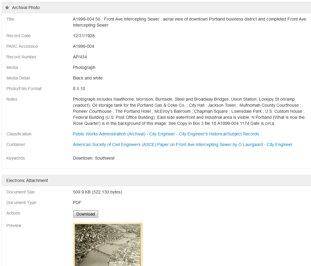The image size is (311, 266).
Task: Click the star icon beside Archival Photo
Action: click(7, 8)
